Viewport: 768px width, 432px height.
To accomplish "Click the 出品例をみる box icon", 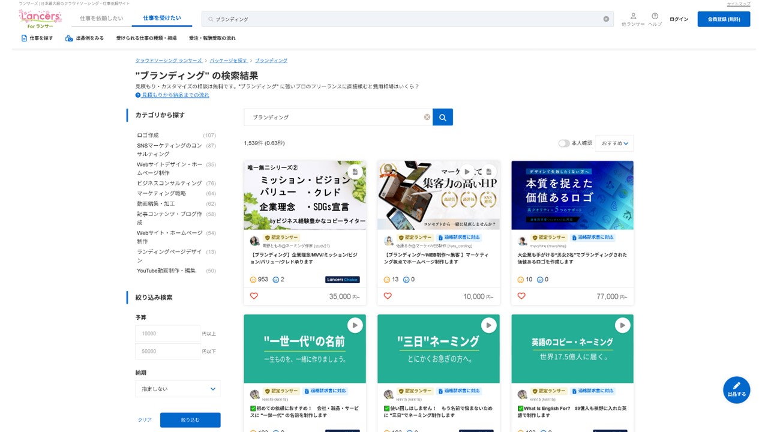I will [x=67, y=38].
